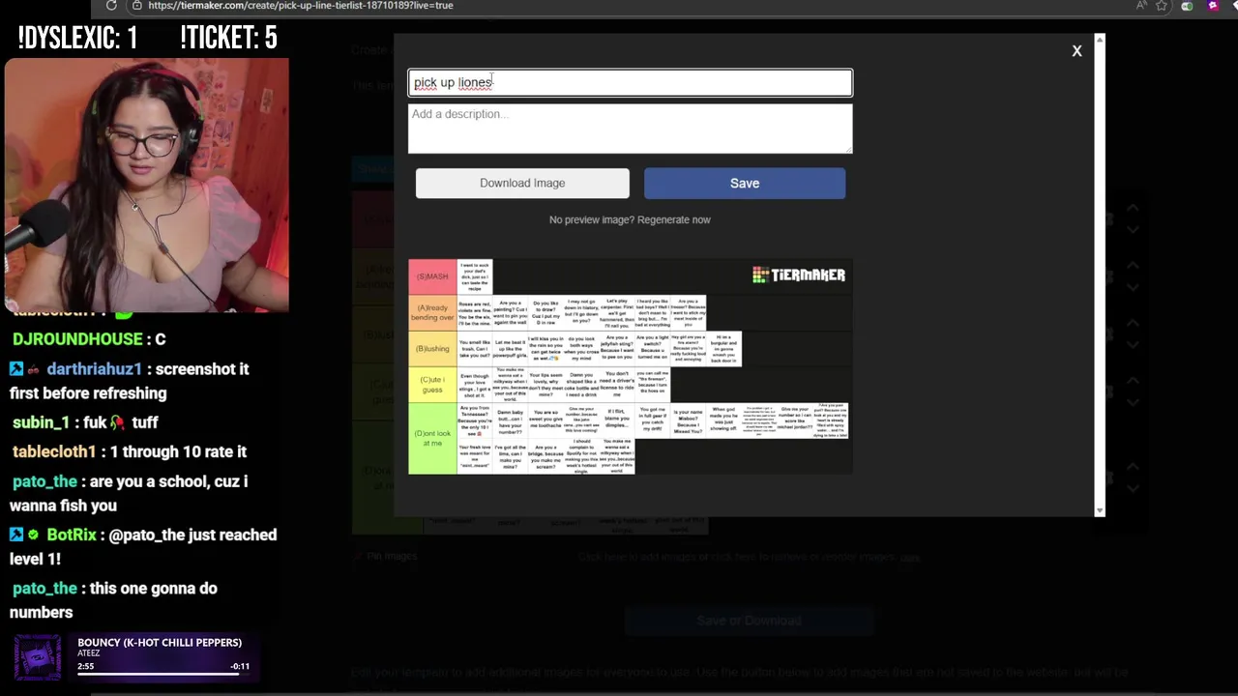Click the message '@pato_the just reached level 1!'
Image resolution: width=1238 pixels, height=696 pixels.
click(x=143, y=546)
